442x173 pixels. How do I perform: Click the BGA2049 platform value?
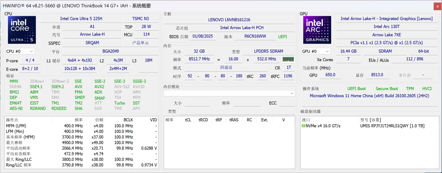110,51
